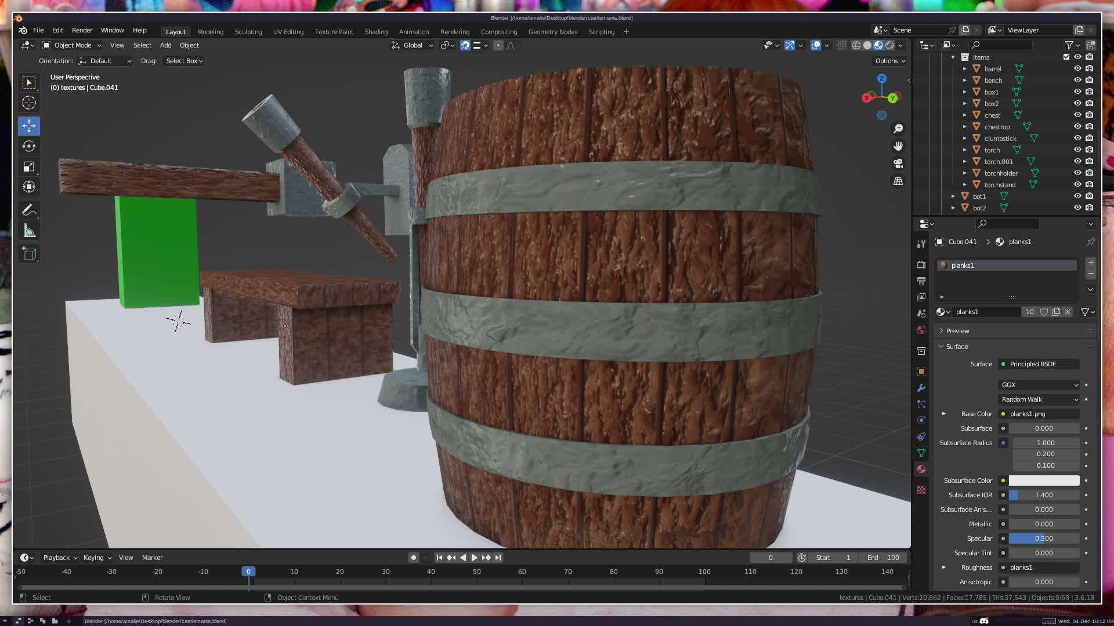The width and height of the screenshot is (1114, 626).
Task: Select the 3D cursor tool
Action: coord(29,103)
